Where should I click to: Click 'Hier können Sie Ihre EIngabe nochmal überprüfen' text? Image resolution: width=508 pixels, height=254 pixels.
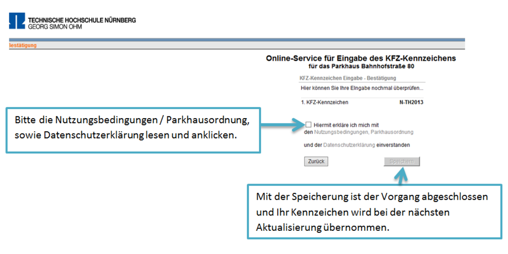362,88
